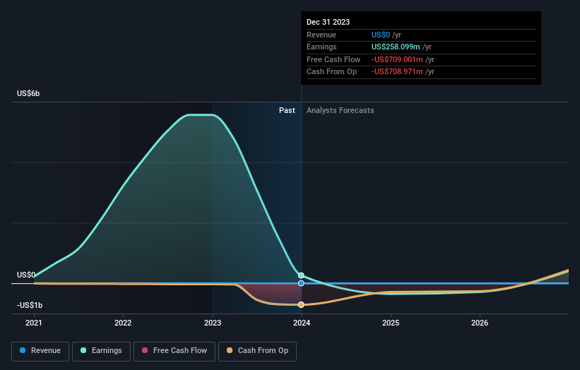Screen dimensions: 580x370
Task: Click the pink Free Cash Flow legend dot
Action: click(145, 350)
